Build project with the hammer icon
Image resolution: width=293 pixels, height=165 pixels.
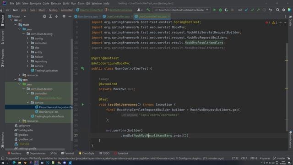coord(148,10)
